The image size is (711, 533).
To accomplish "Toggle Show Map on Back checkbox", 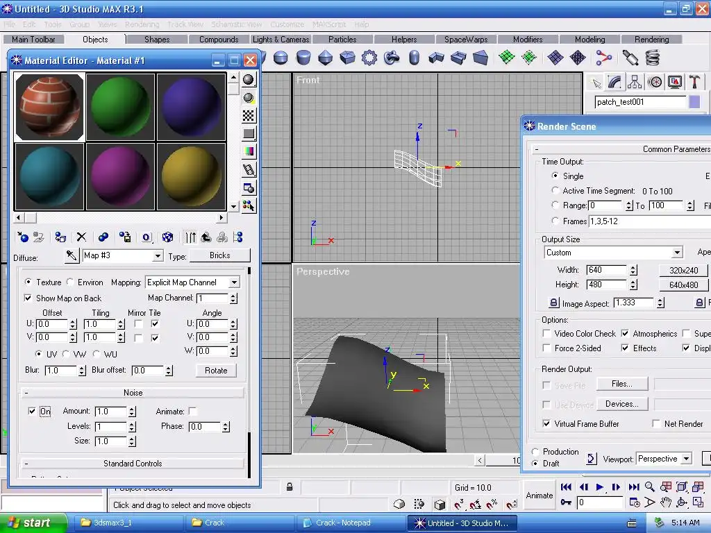I will pyautogui.click(x=28, y=298).
